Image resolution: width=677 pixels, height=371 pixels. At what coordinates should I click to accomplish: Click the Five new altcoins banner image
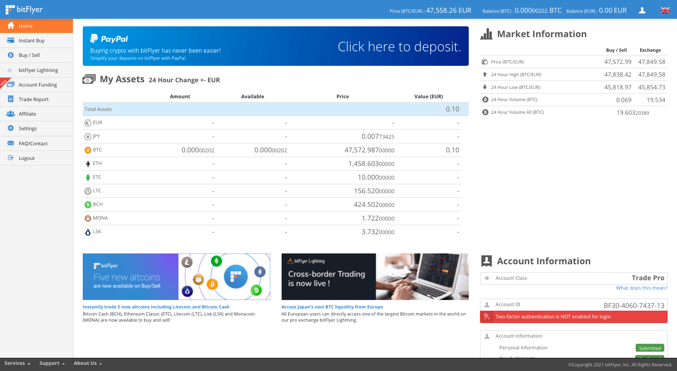(176, 276)
